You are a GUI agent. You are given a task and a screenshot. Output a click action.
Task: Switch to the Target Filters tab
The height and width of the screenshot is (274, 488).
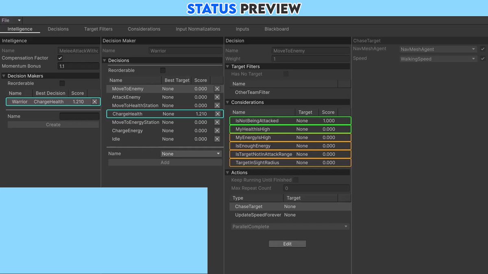coord(98,29)
